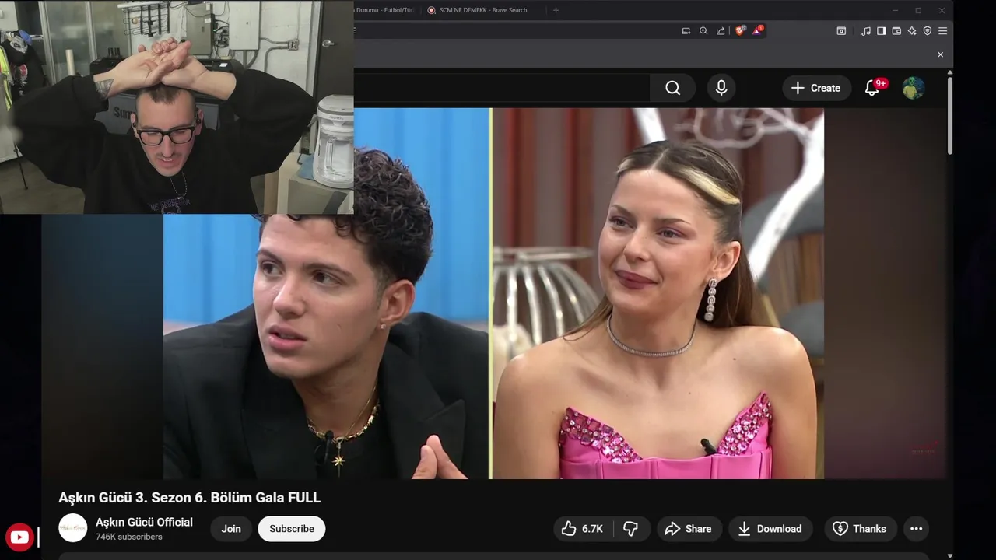Open Brave Leo AI sparkle icon

click(912, 31)
